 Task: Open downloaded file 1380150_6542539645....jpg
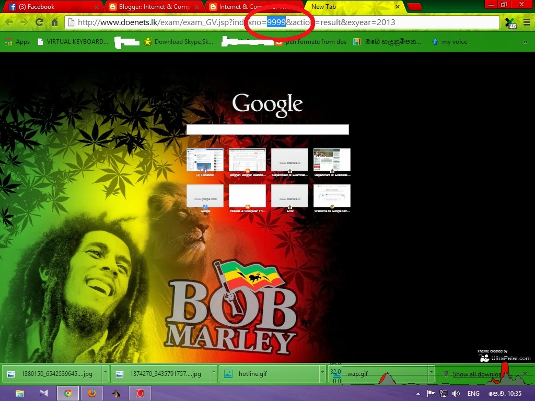pos(52,374)
